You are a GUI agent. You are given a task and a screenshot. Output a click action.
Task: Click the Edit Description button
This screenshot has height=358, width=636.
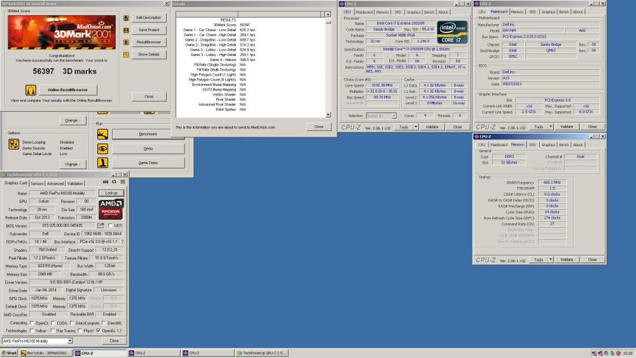(x=149, y=18)
